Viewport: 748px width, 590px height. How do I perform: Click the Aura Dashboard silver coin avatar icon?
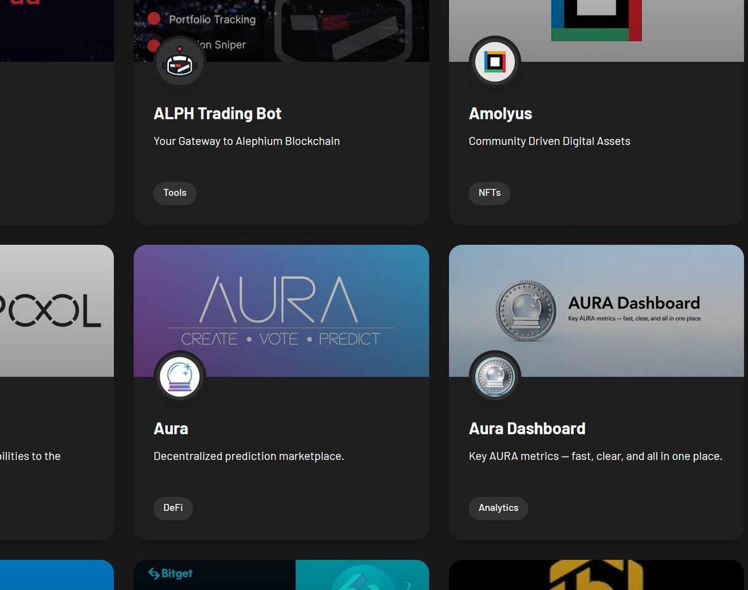[495, 377]
